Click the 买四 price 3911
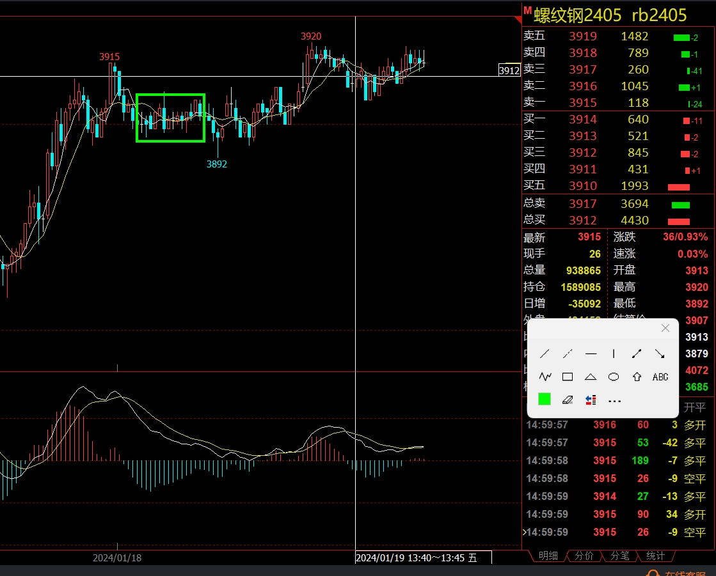The image size is (716, 576). click(x=583, y=169)
